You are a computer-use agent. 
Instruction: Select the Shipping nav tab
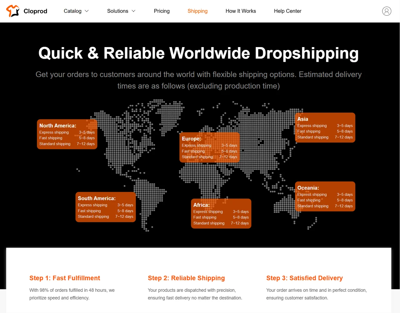(197, 11)
